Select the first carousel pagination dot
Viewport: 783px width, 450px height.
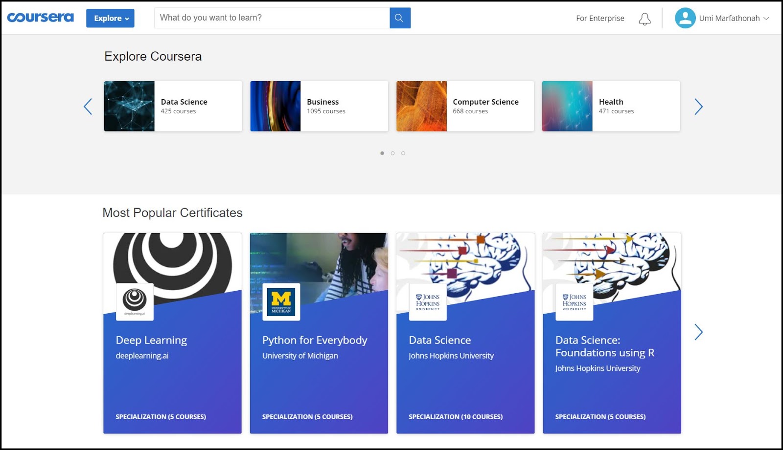pyautogui.click(x=382, y=153)
